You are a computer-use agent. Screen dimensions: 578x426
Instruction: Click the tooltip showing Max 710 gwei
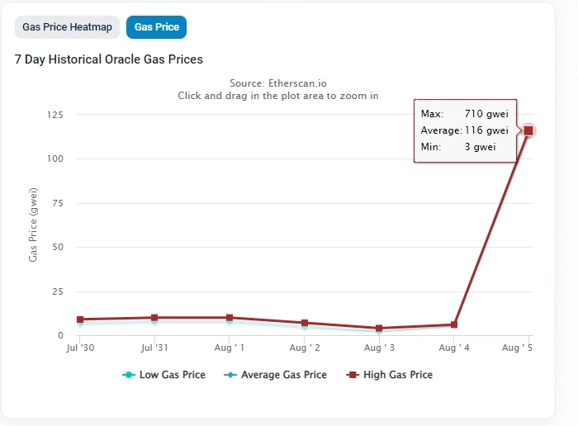tap(464, 130)
